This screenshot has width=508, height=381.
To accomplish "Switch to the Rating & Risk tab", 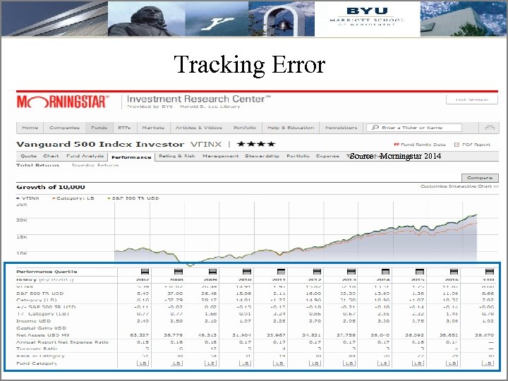I will coord(177,156).
